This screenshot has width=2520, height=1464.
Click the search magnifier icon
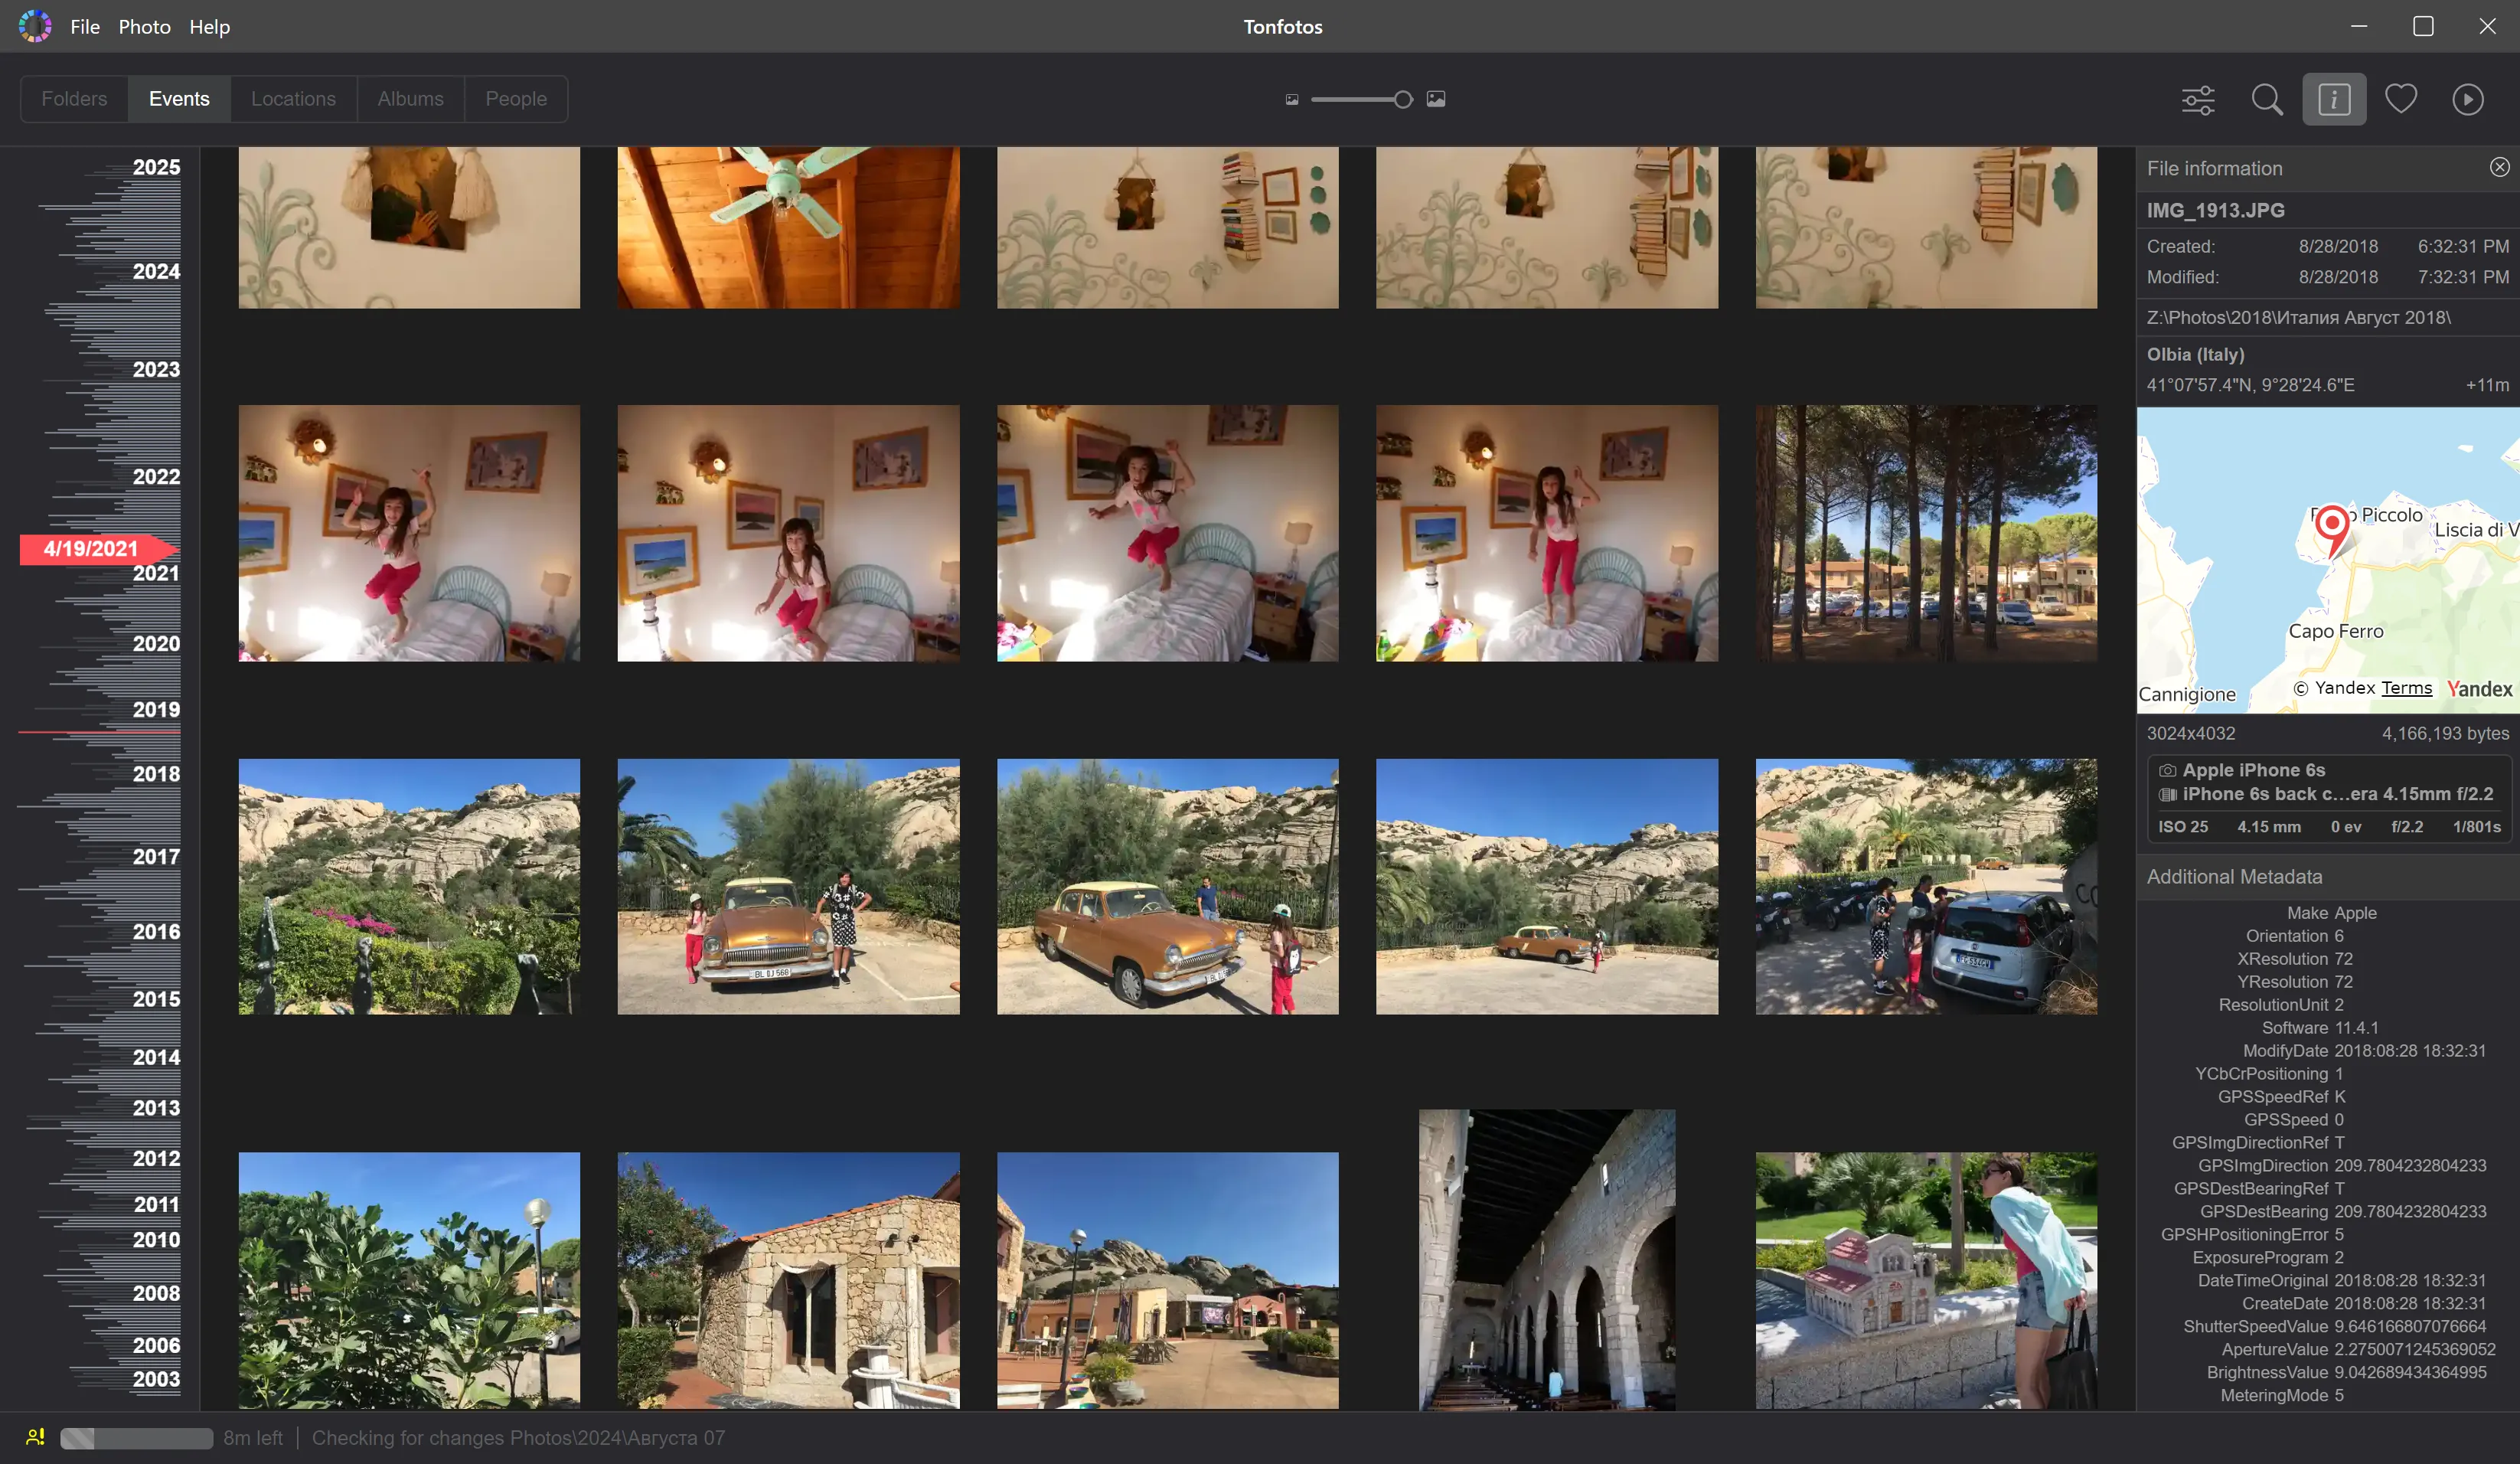(x=2266, y=99)
